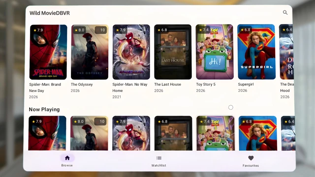315x177 pixels.
Task: Open the Favourites heart icon
Action: click(251, 158)
